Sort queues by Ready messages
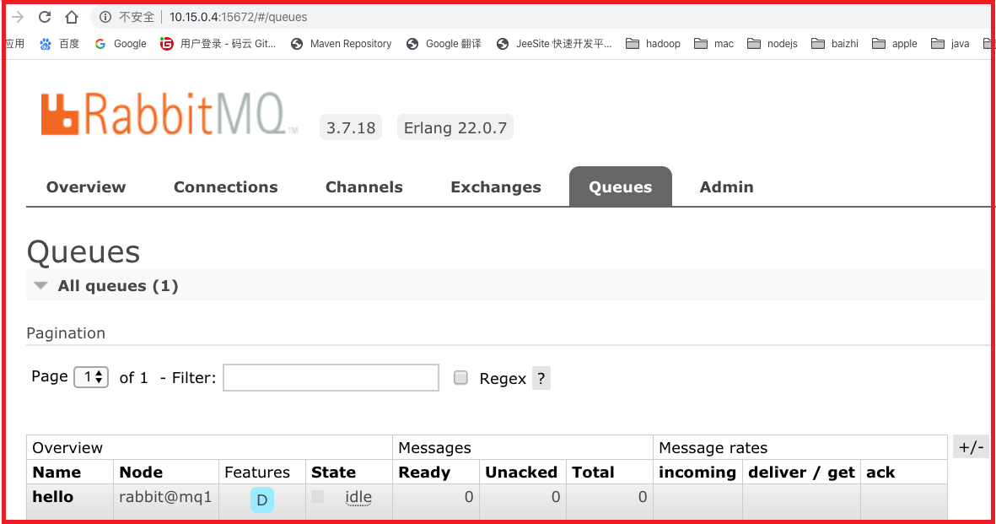 (x=424, y=473)
